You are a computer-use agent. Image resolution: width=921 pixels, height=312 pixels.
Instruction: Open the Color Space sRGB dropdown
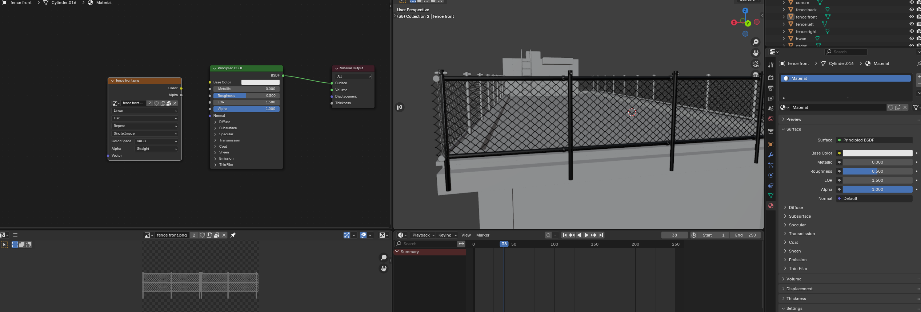click(156, 141)
